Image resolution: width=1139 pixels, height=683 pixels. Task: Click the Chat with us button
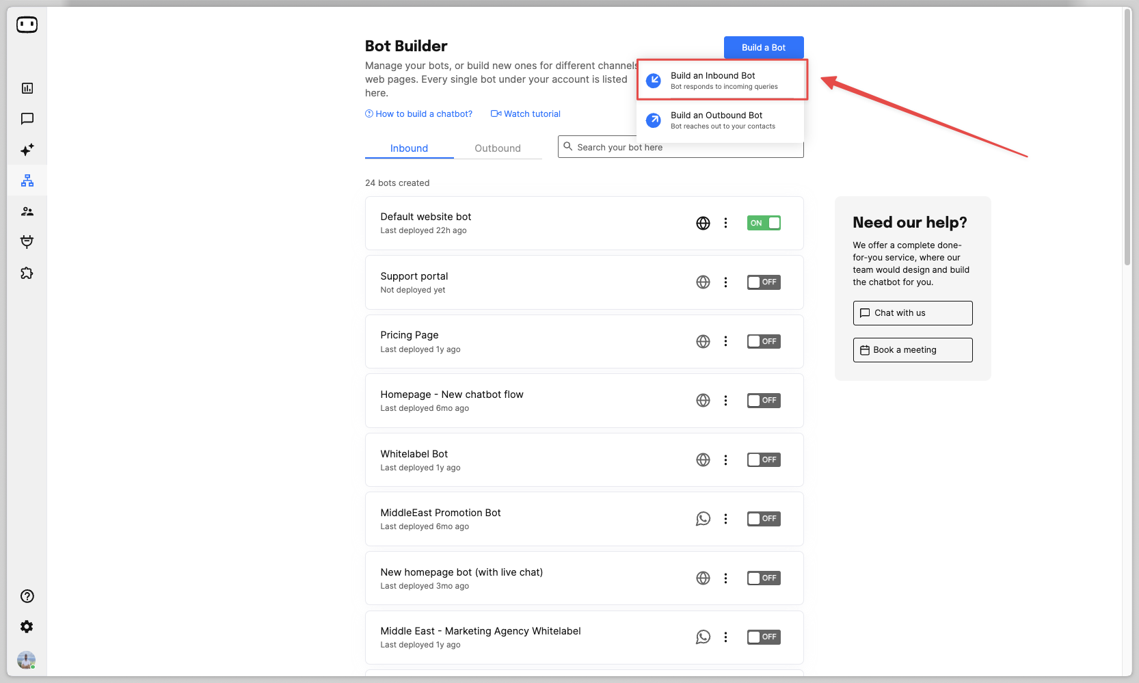[x=912, y=313]
